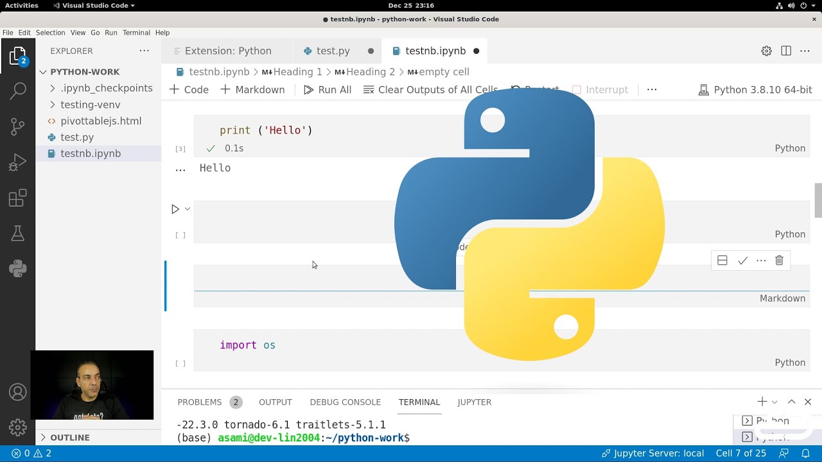Open the Explorer view in activity bar
Image resolution: width=822 pixels, height=462 pixels.
click(x=18, y=56)
